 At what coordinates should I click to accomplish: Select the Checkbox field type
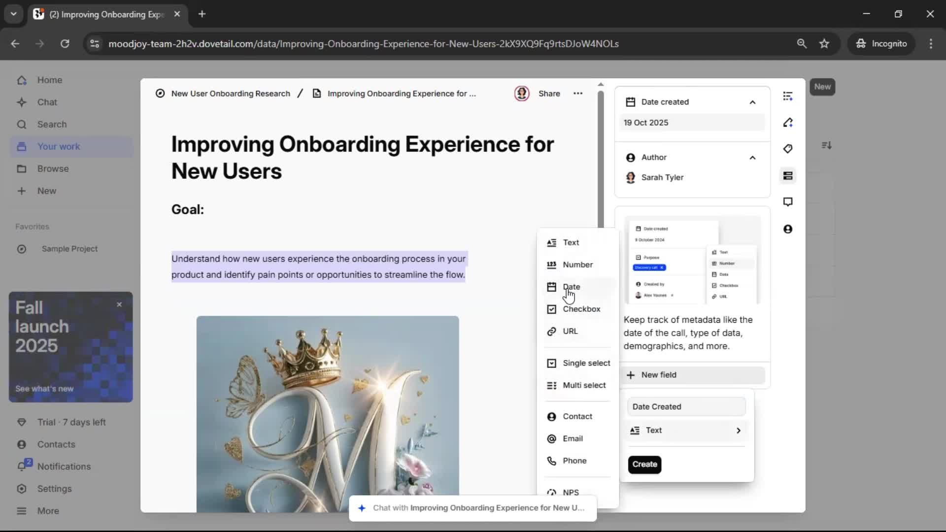click(x=581, y=309)
